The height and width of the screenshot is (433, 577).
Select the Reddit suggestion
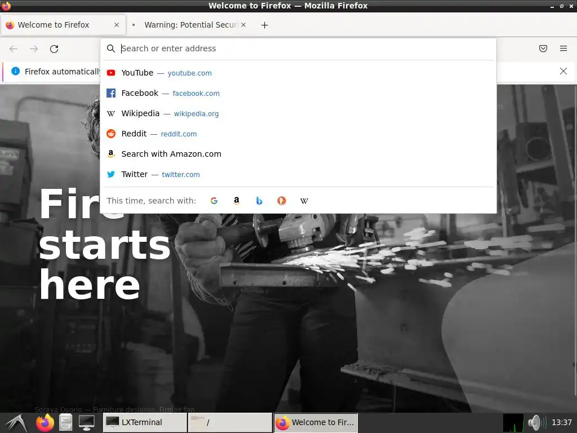299,134
